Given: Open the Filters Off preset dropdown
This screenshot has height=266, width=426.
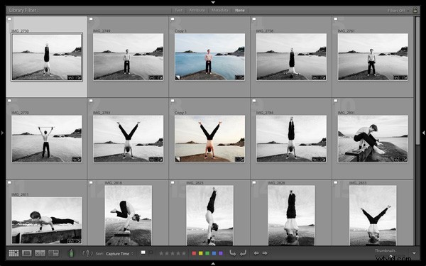Looking at the screenshot, I should click(x=398, y=11).
